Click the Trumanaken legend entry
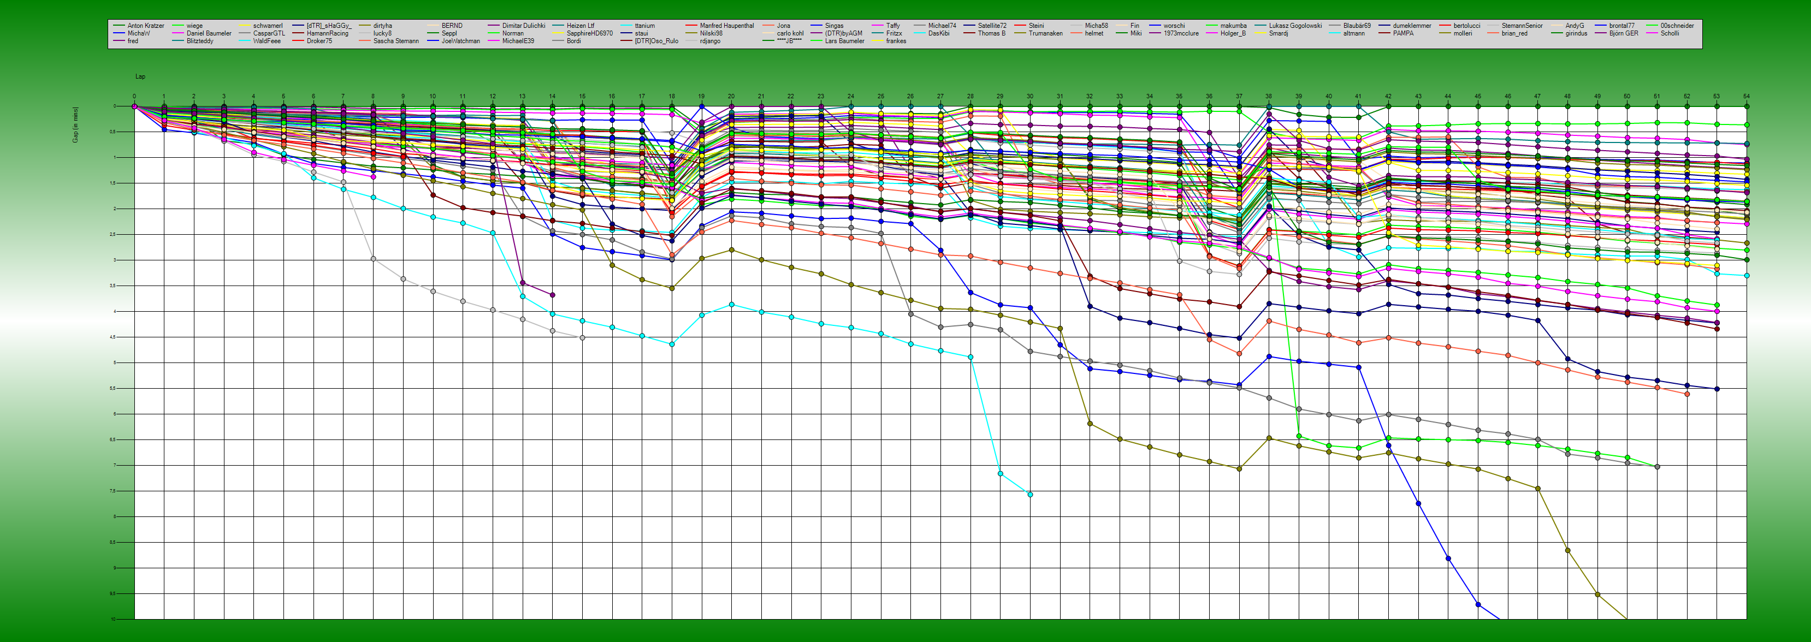The height and width of the screenshot is (642, 1811). (x=1045, y=34)
